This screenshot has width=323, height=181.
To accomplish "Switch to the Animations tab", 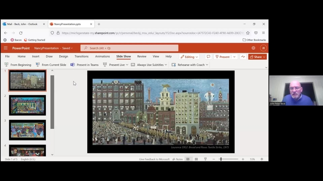I will [x=102, y=56].
